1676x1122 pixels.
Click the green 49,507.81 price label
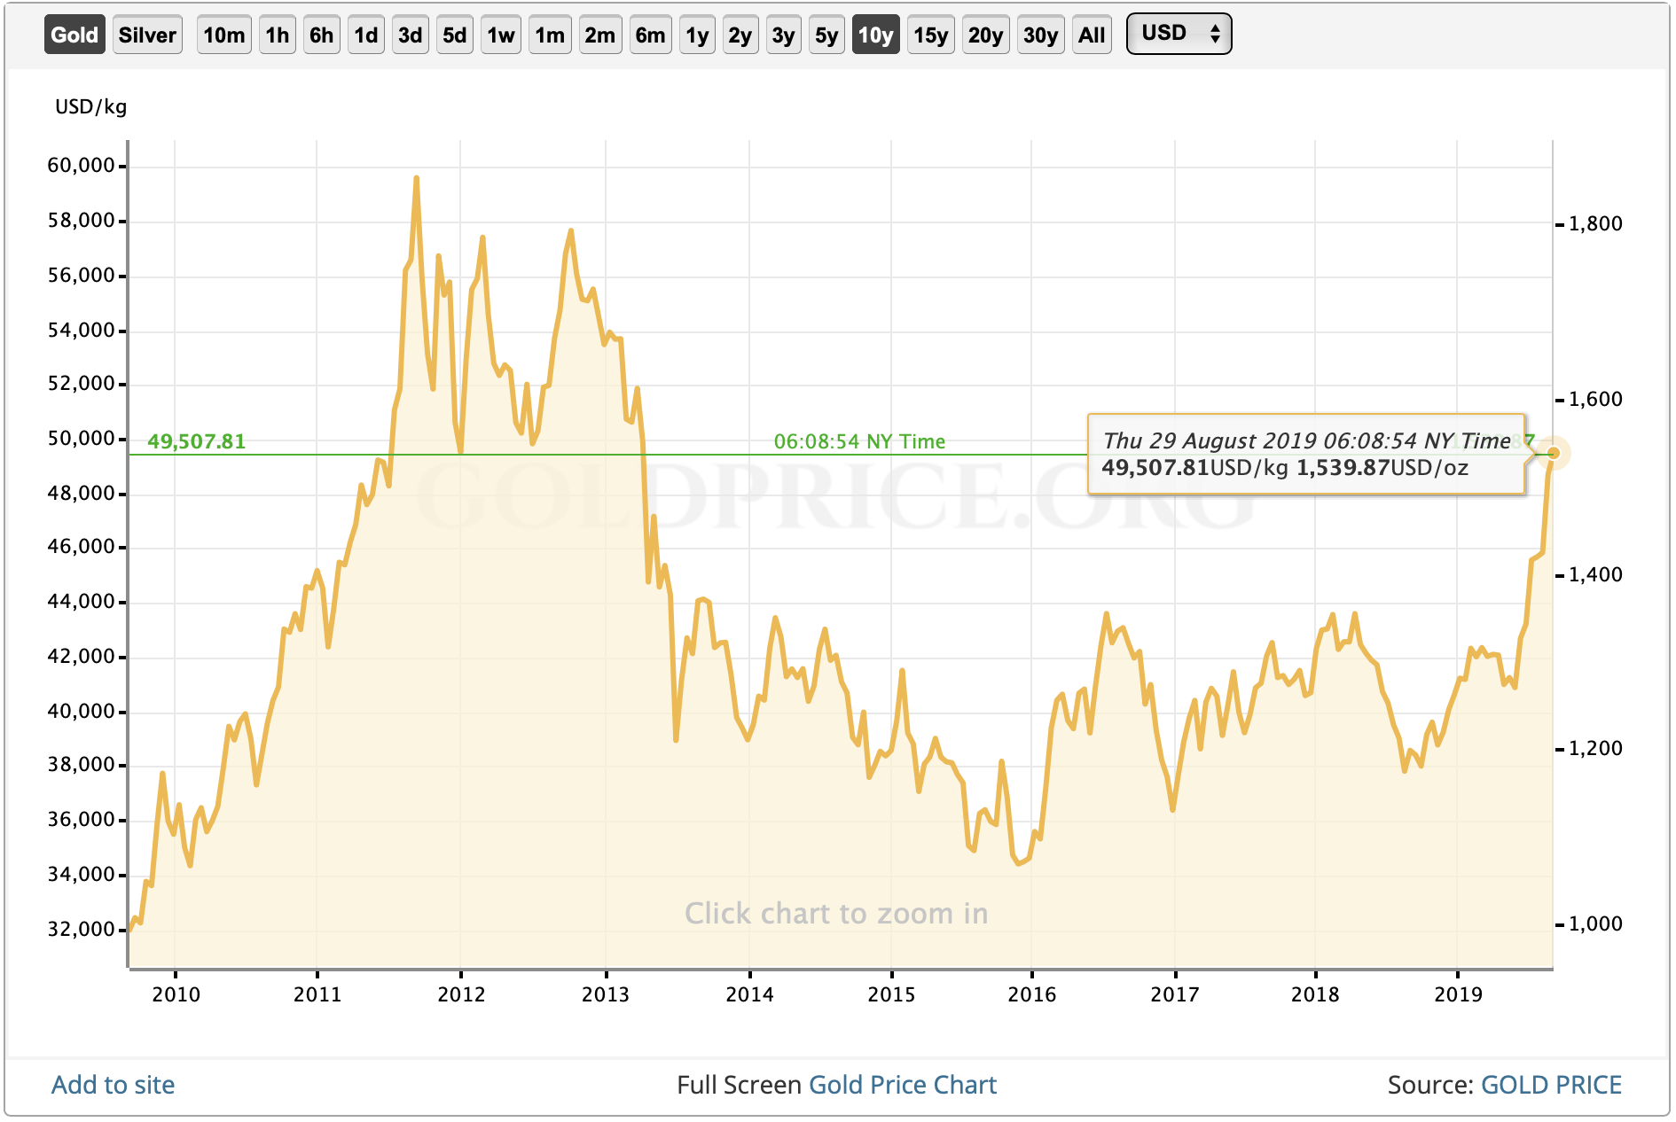[196, 441]
